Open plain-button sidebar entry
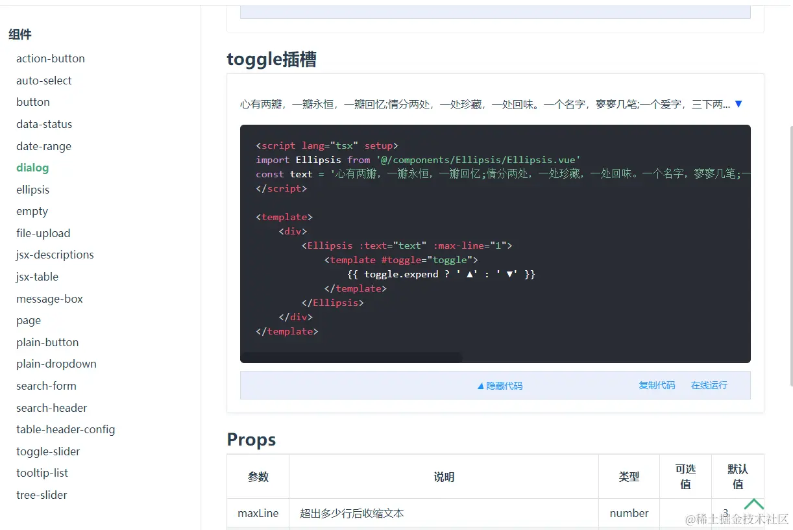 47,342
